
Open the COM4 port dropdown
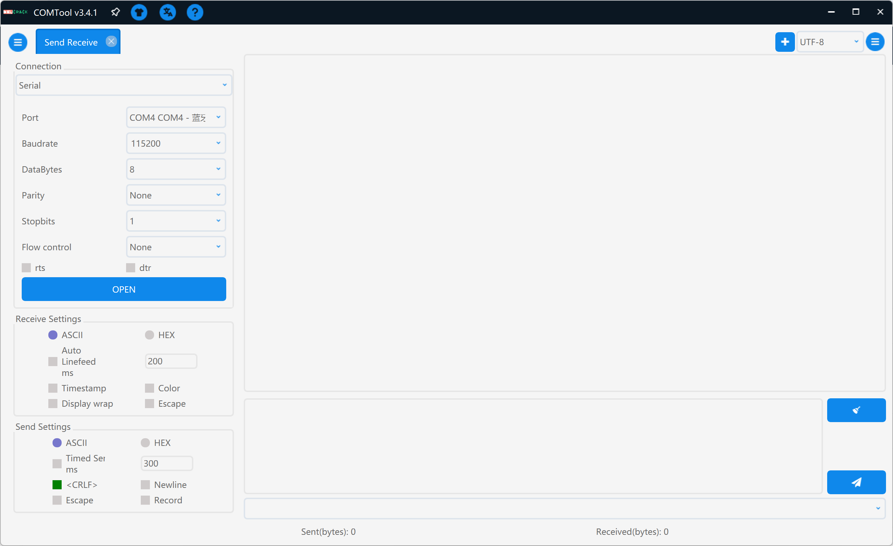[176, 117]
